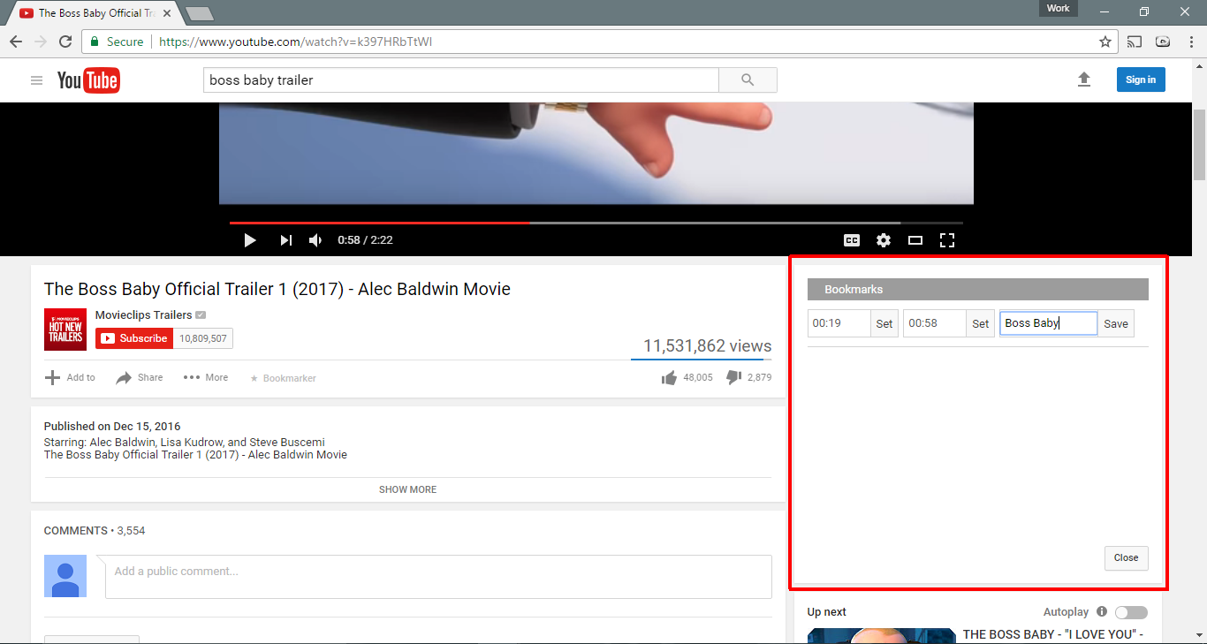
Task: Click the user avatar beside comment box
Action: 65,576
